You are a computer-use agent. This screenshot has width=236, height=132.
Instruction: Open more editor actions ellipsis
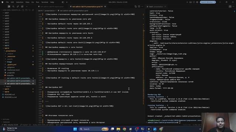[142, 7]
